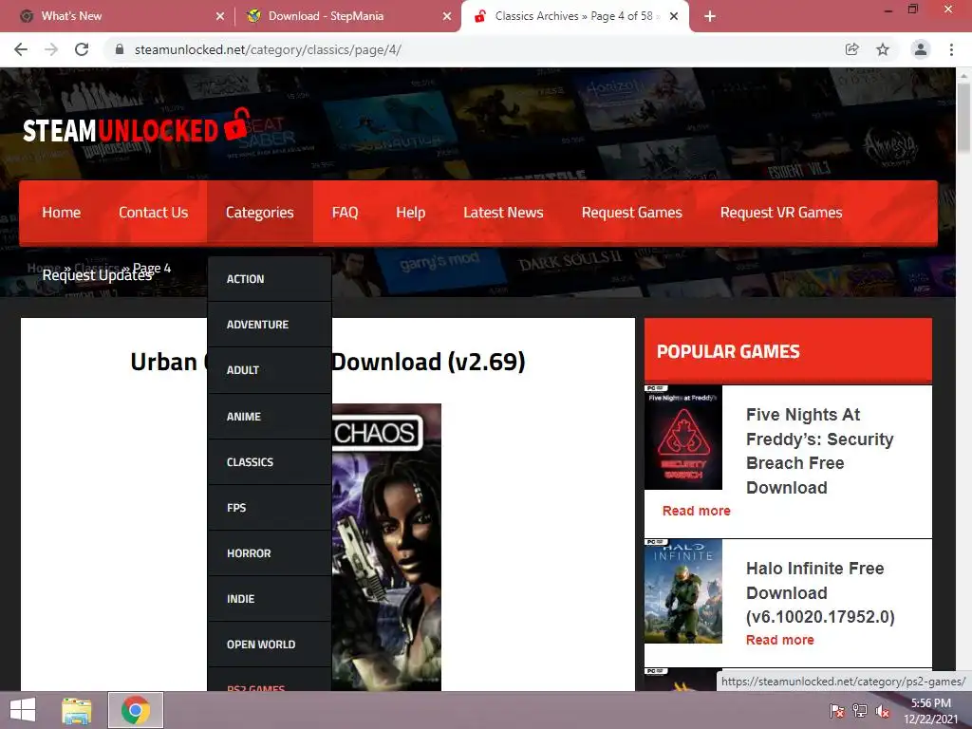Expand the Categories nav dropdown

click(x=260, y=213)
